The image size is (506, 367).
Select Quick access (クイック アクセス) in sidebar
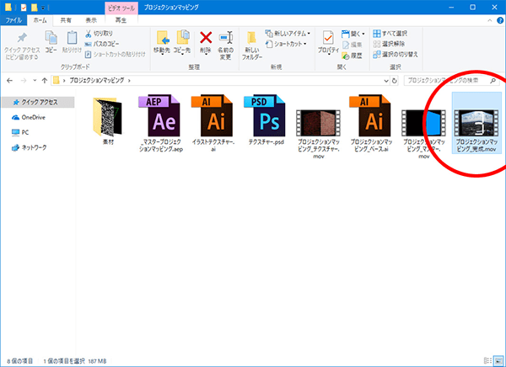pyautogui.click(x=38, y=102)
